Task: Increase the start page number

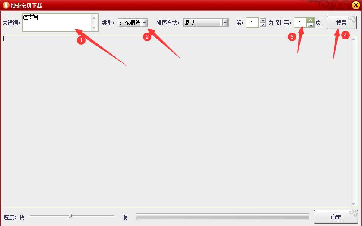Action: tap(263, 20)
